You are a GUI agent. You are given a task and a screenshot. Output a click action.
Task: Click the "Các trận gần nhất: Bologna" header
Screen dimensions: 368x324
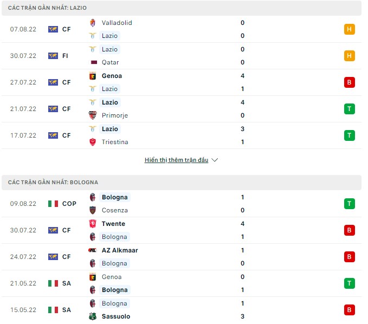(53, 183)
